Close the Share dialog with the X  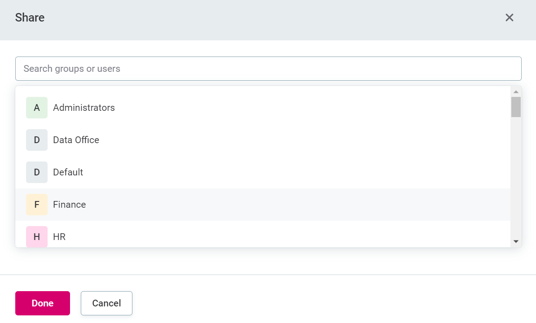(510, 17)
